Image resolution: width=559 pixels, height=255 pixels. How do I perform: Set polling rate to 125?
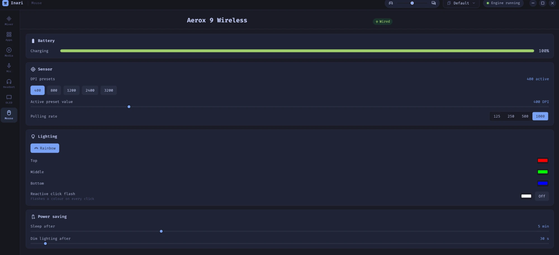(497, 116)
